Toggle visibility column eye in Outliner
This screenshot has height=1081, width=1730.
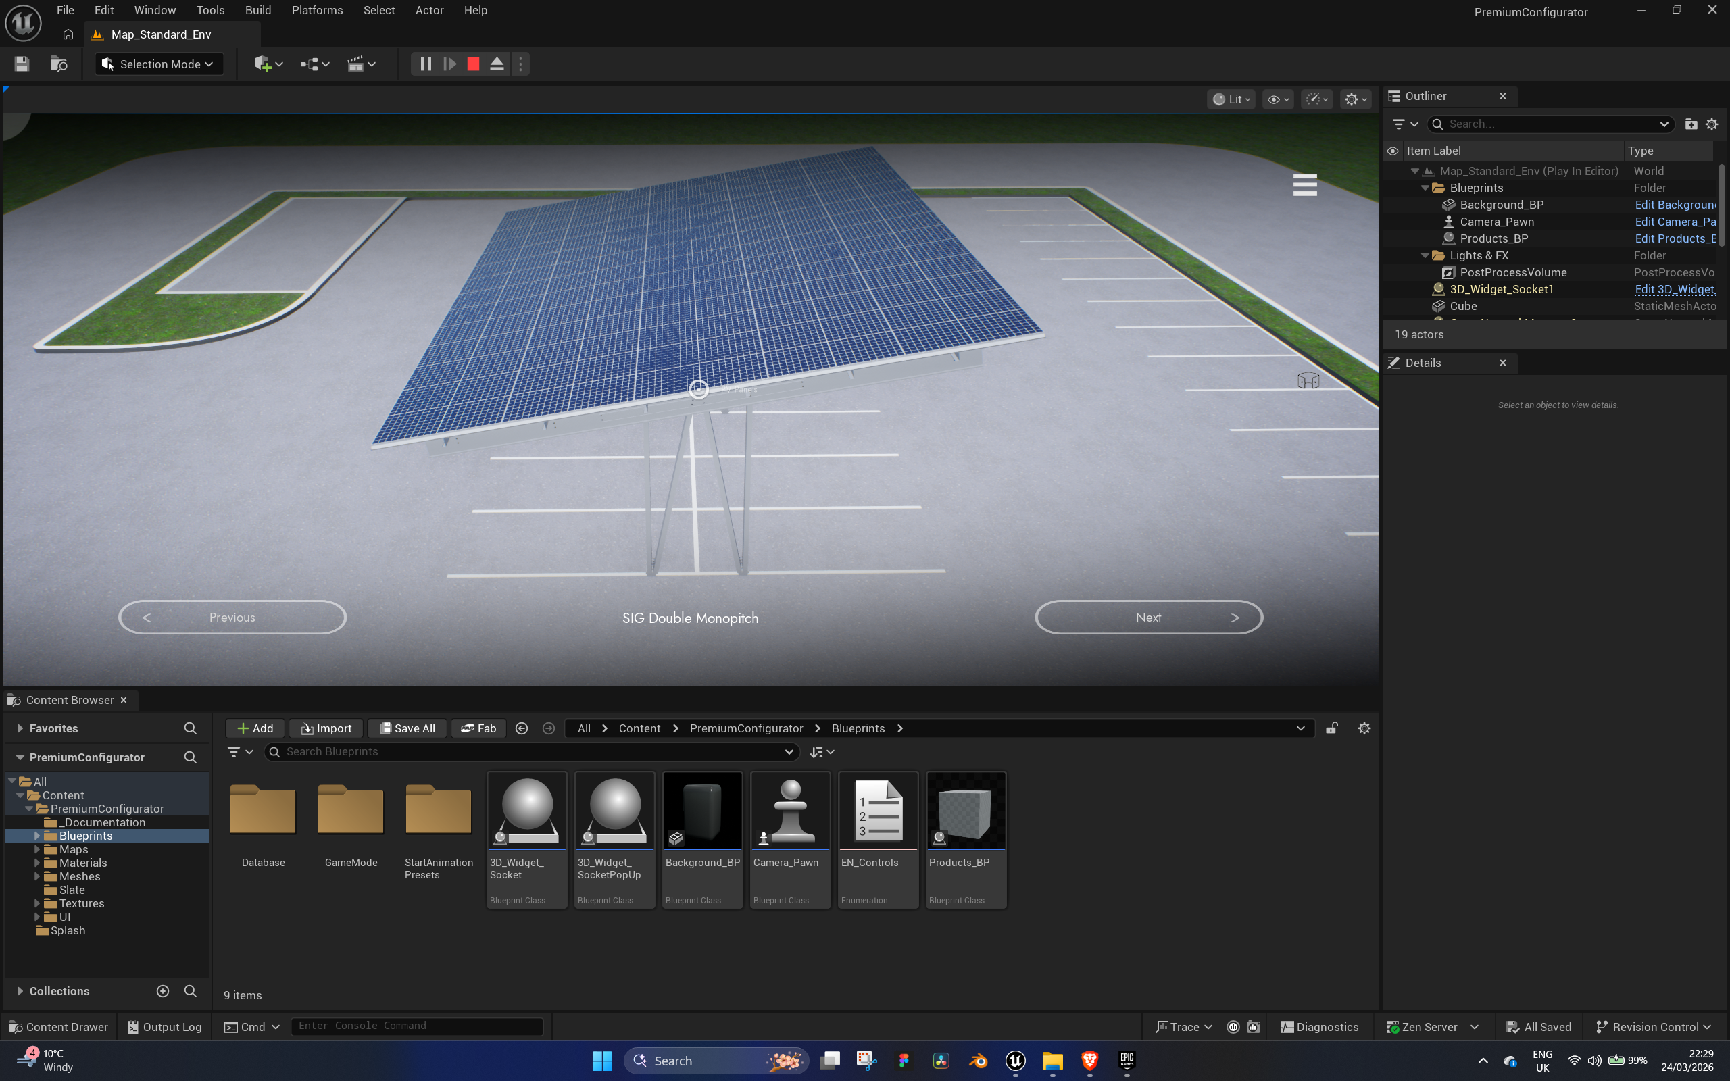point(1393,151)
